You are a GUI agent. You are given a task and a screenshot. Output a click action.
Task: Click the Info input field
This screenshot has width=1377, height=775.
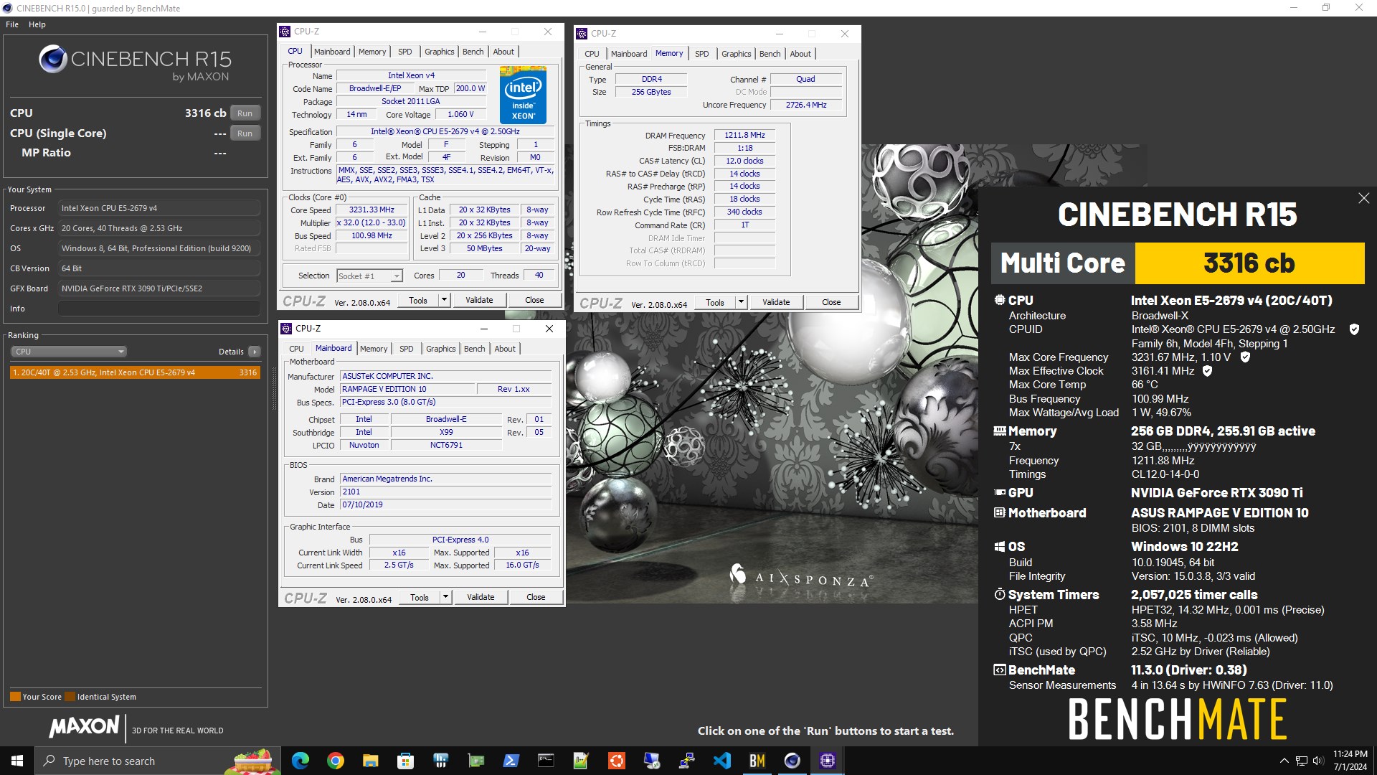pos(158,309)
